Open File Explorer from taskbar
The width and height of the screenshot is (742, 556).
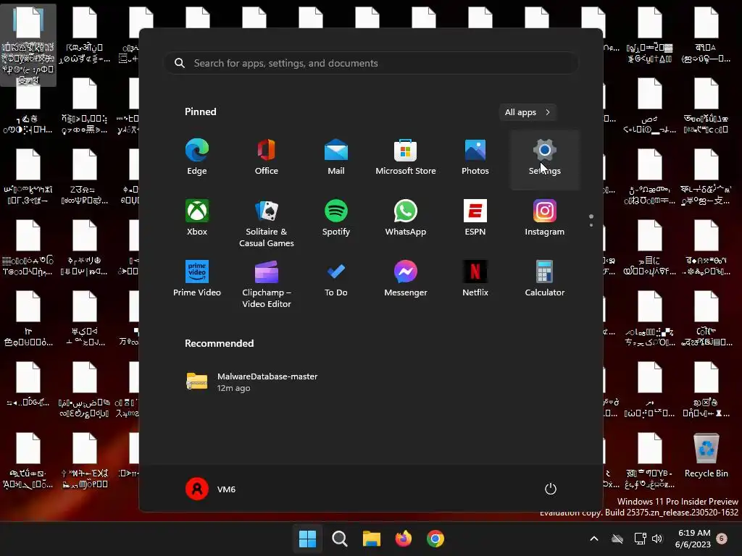coord(372,538)
